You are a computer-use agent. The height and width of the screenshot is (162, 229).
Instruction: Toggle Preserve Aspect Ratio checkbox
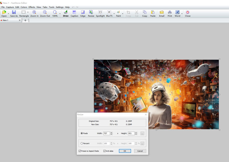(80, 151)
